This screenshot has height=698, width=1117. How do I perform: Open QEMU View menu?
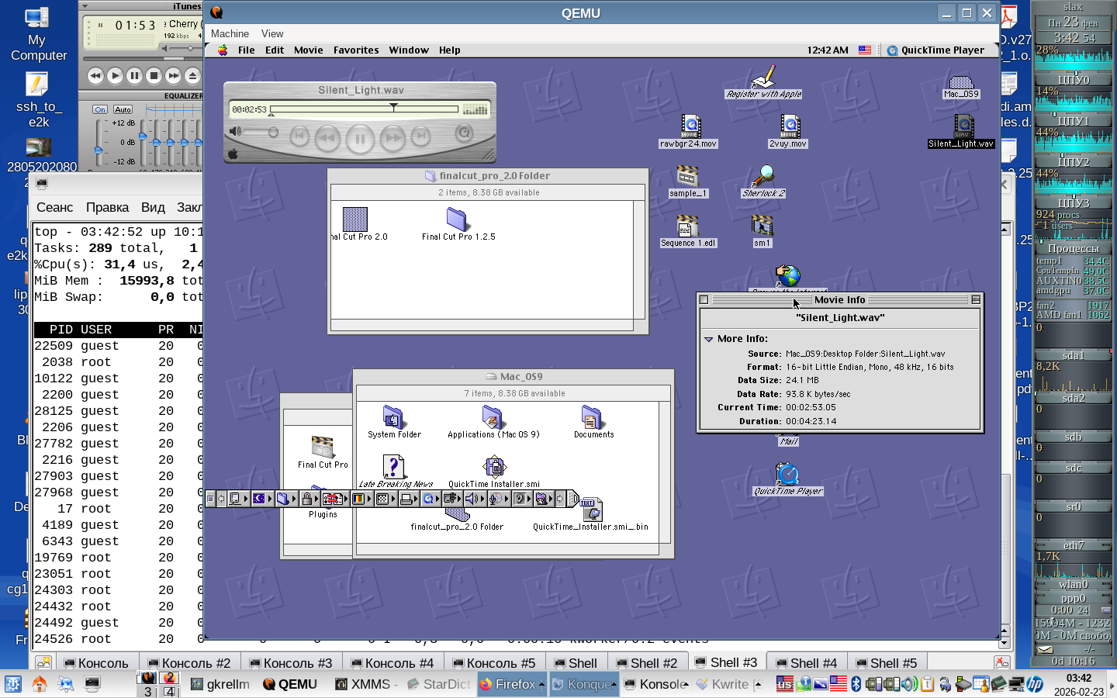click(272, 33)
